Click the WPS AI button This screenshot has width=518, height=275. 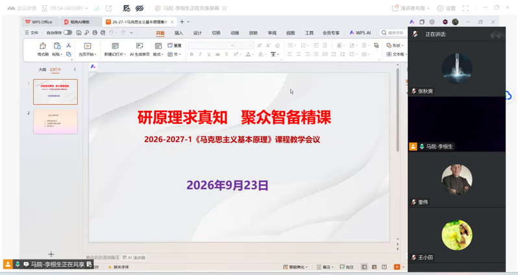pyautogui.click(x=360, y=32)
